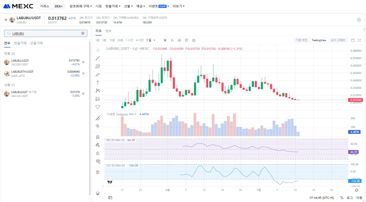This screenshot has height=202, width=366.
Task: Switch to 기본 버전 chart
Action: [301, 40]
